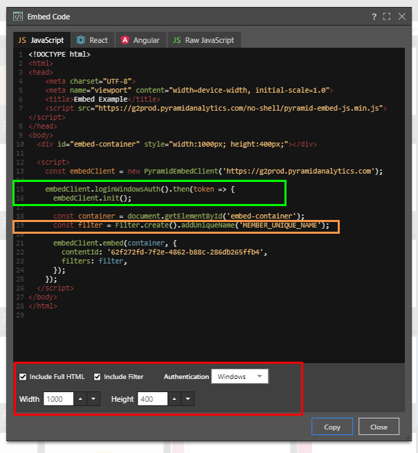Switch to the JavaScript tab
Viewport: 418px width, 453px height.
(x=42, y=40)
